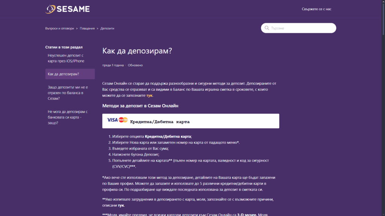The width and height of the screenshot is (385, 216).
Task: Open article Неуспешен депозит с карта през iOS/iPhone
Action: (x=65, y=58)
